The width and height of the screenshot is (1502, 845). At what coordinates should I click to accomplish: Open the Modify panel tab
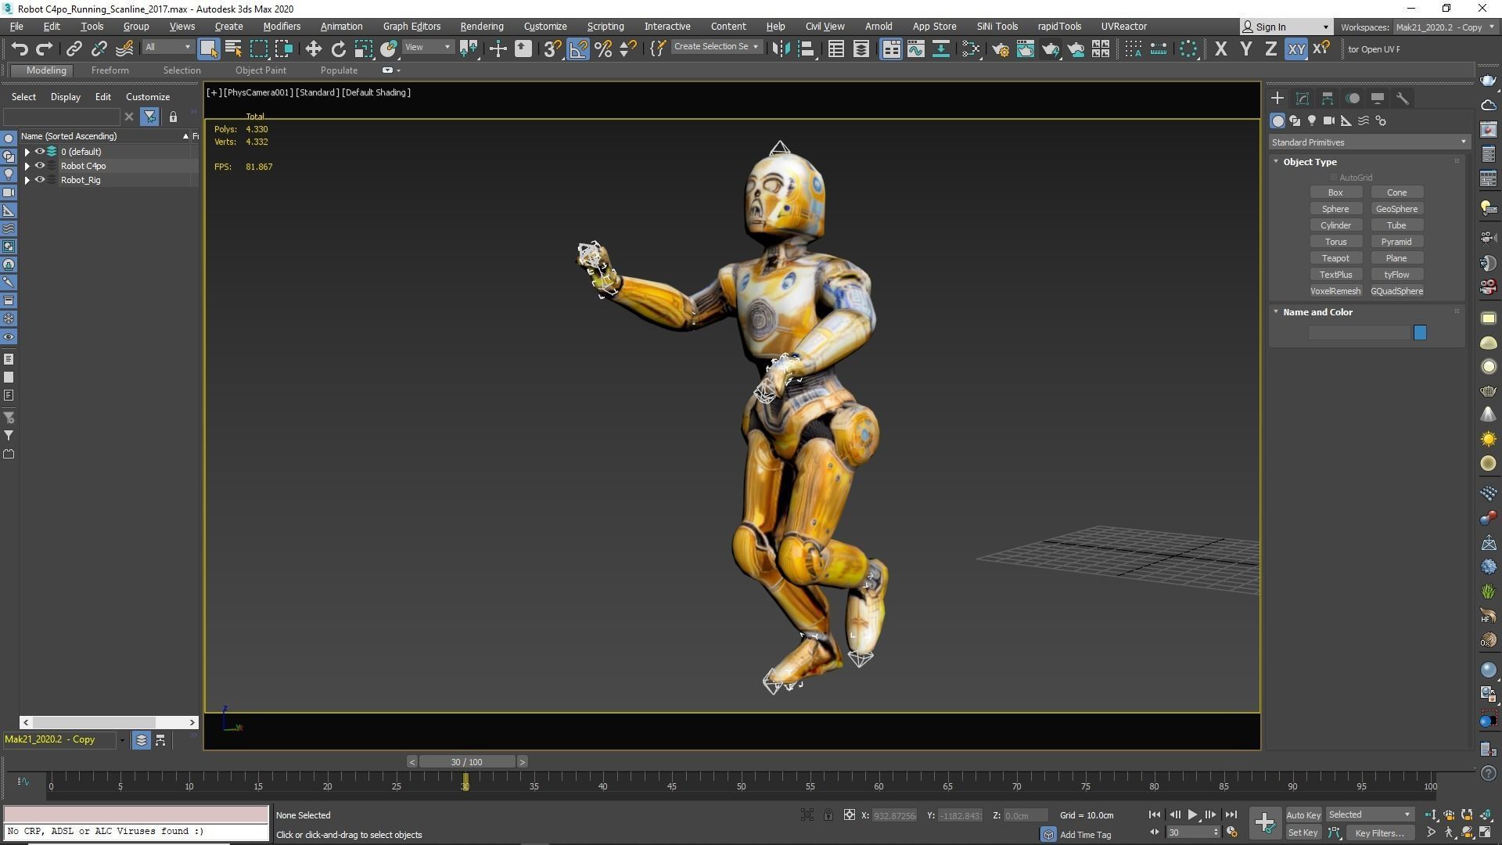click(1303, 99)
